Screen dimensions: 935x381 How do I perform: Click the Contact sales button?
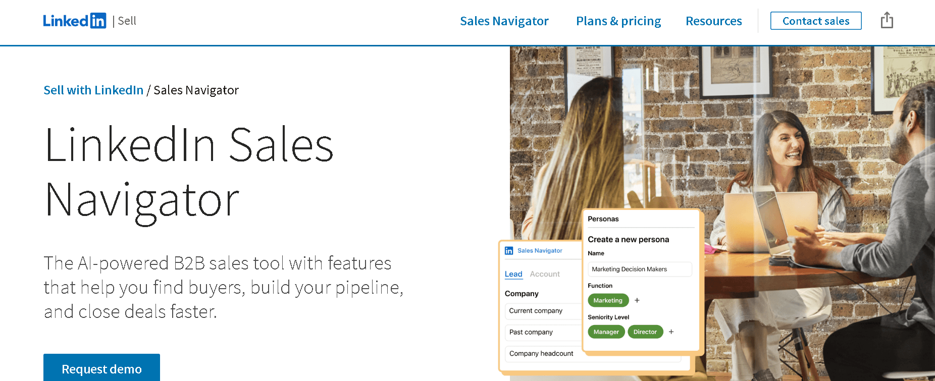coord(815,21)
